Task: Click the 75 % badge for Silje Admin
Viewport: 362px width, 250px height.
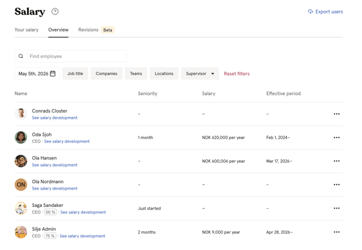Action: click(50, 236)
